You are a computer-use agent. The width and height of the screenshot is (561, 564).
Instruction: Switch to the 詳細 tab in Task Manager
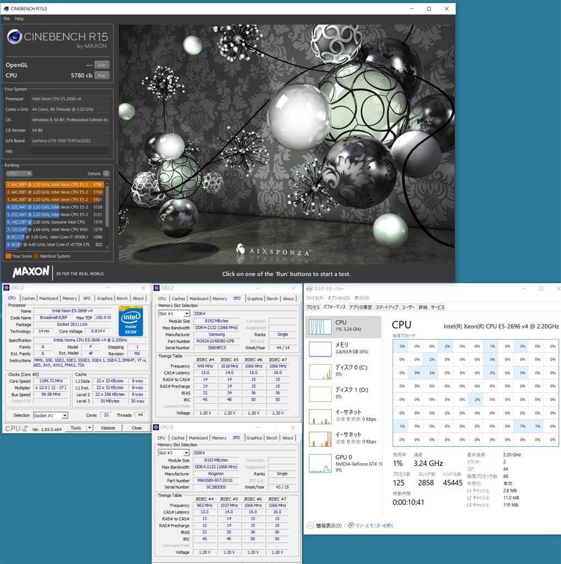coord(423,307)
